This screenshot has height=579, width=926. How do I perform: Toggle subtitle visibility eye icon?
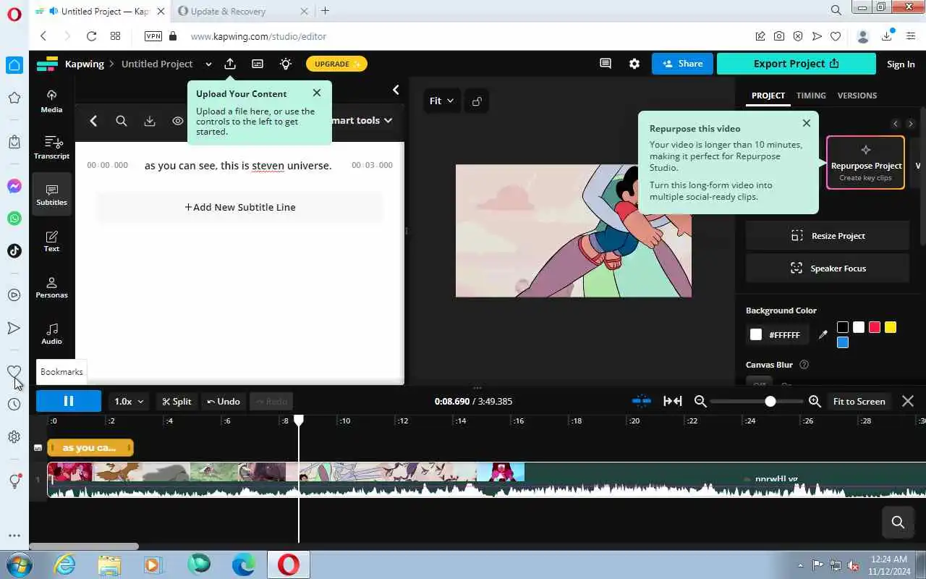pyautogui.click(x=178, y=121)
